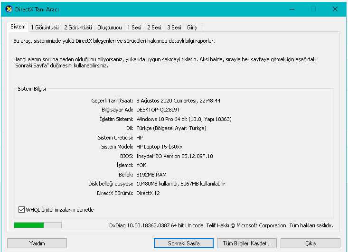The height and width of the screenshot is (252, 348).
Task: Minimize the DirectX Tanı Aracı window
Action: pyautogui.click(x=292, y=9)
